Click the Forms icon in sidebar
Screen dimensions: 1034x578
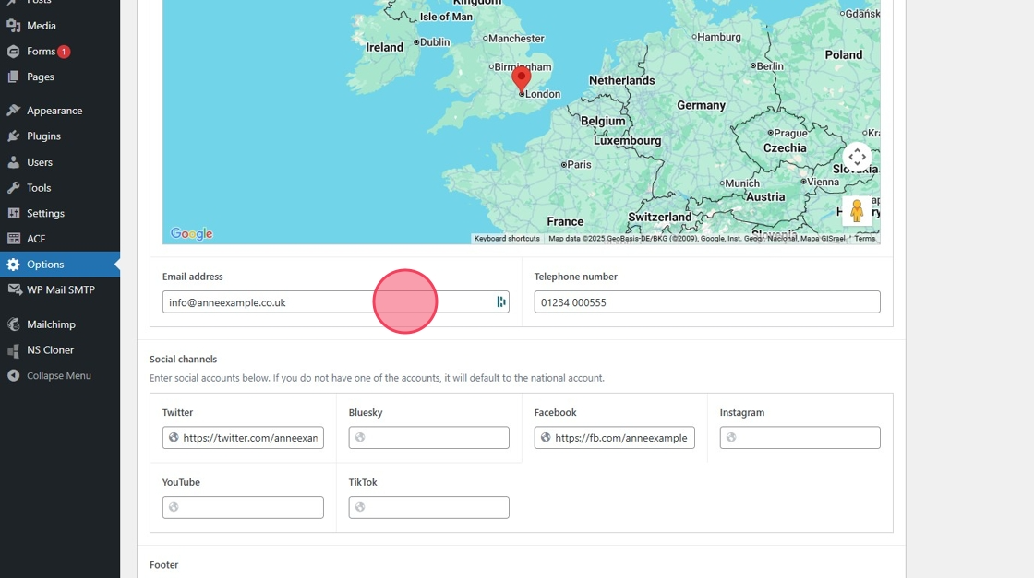pyautogui.click(x=13, y=52)
